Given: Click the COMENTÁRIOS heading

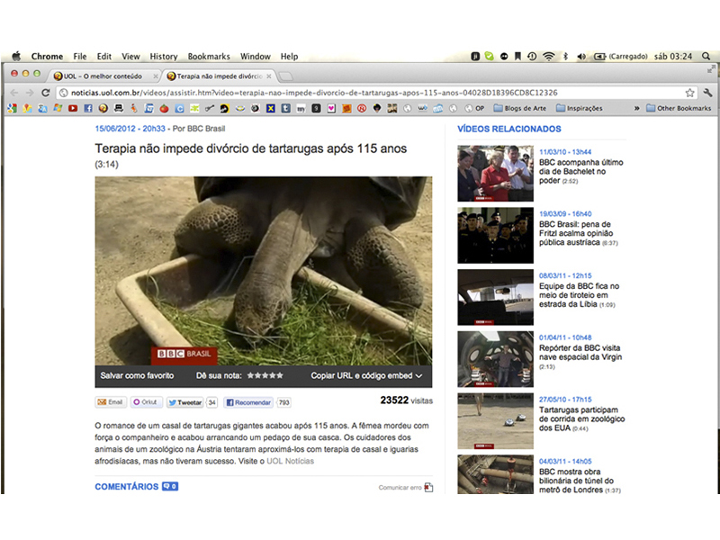Looking at the screenshot, I should 126,486.
